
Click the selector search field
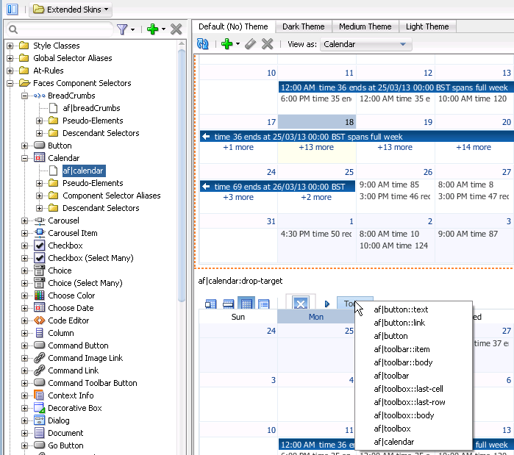point(60,29)
